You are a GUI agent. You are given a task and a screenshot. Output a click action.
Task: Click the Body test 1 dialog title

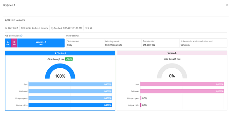(9, 5)
